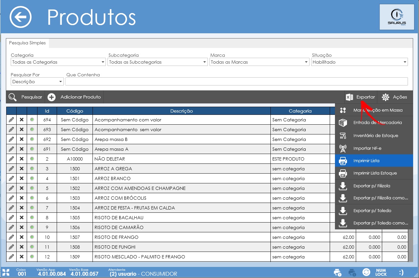This screenshot has width=419, height=278.
Task: Click the fullscreen arrows icon in status bar
Action: point(6,272)
